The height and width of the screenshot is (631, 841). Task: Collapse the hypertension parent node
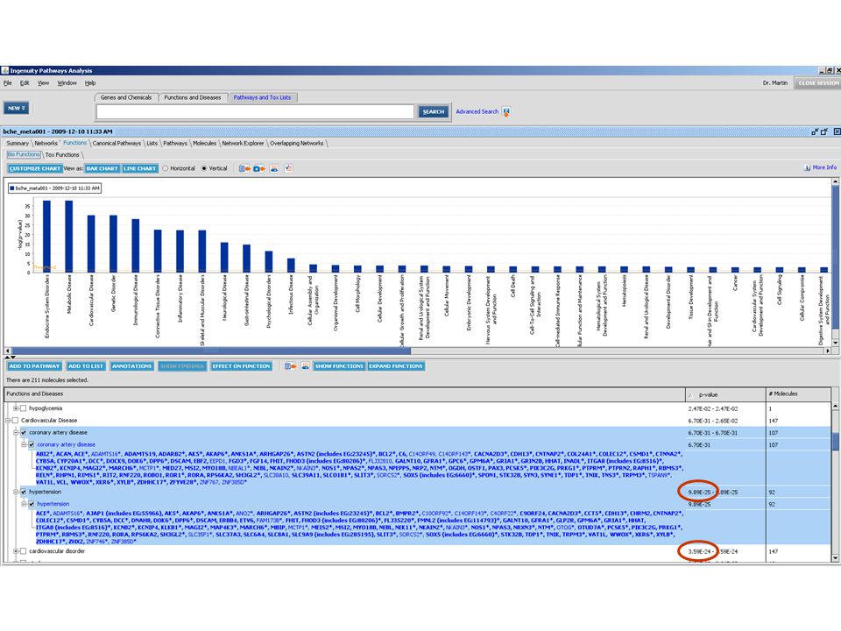(16, 492)
